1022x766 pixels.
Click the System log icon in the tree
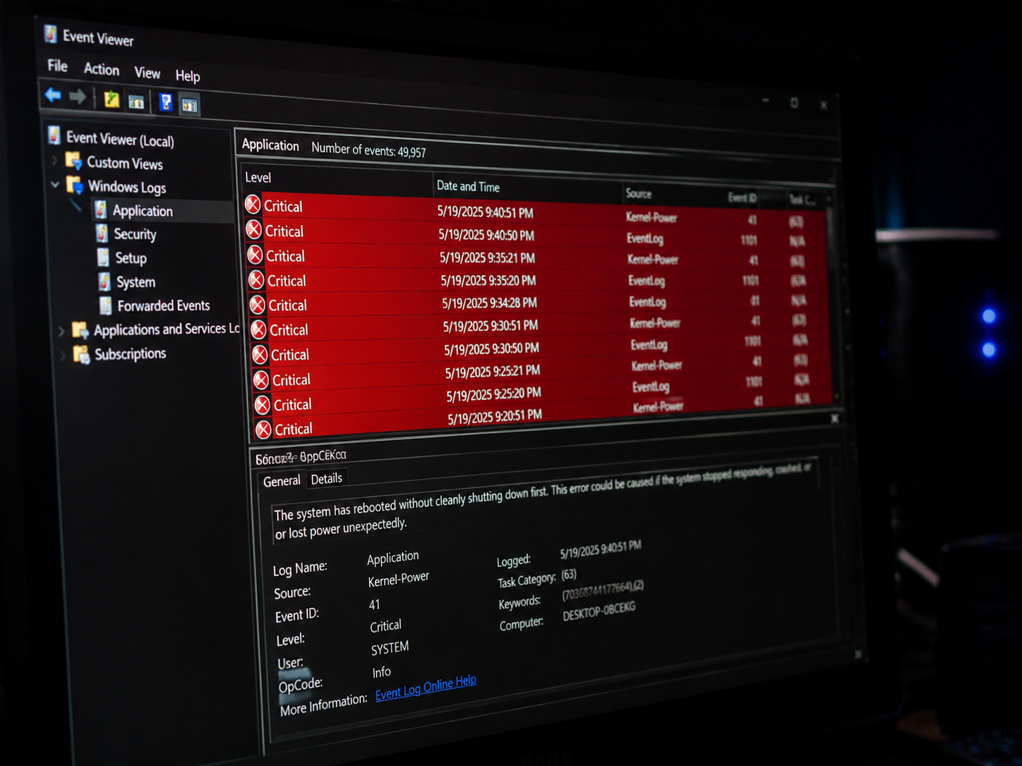click(x=104, y=281)
